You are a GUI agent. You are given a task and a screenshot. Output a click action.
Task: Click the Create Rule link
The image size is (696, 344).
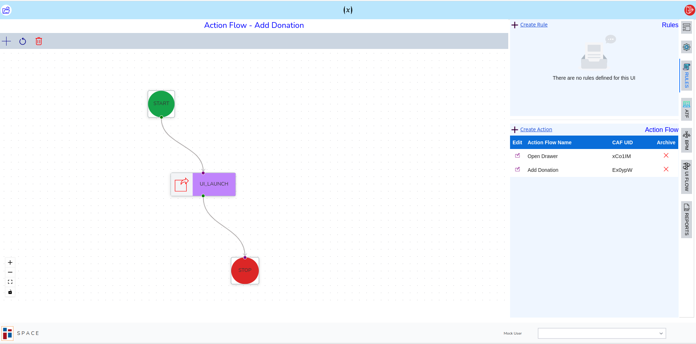click(x=534, y=25)
